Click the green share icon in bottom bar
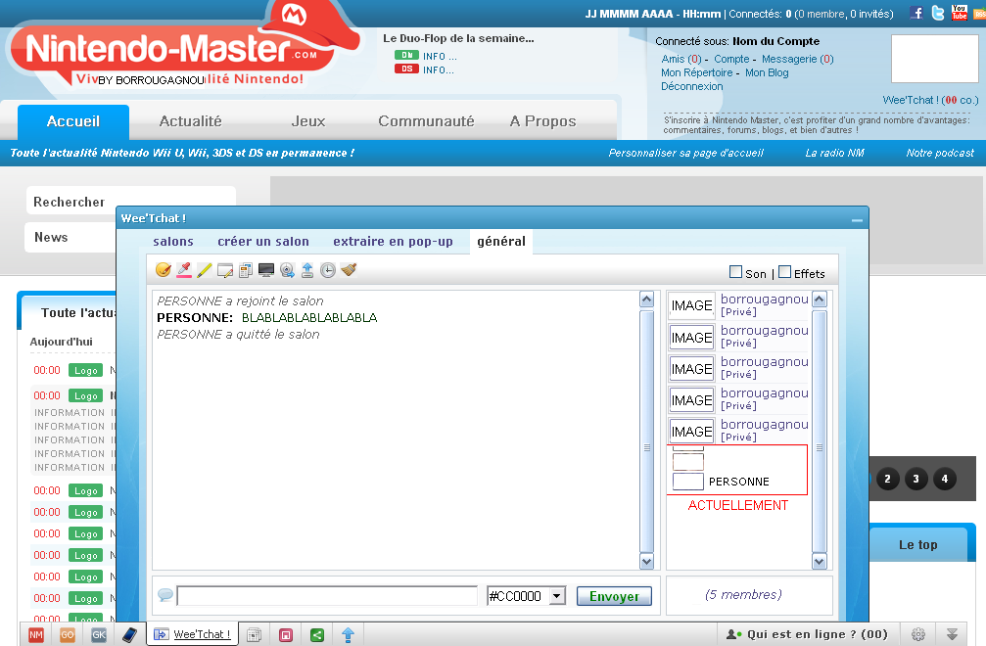986x646 pixels. [317, 634]
